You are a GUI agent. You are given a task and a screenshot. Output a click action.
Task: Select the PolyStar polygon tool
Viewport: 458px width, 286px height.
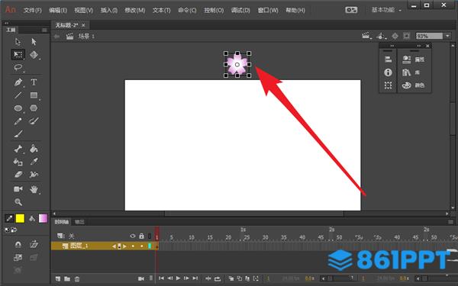pos(34,108)
